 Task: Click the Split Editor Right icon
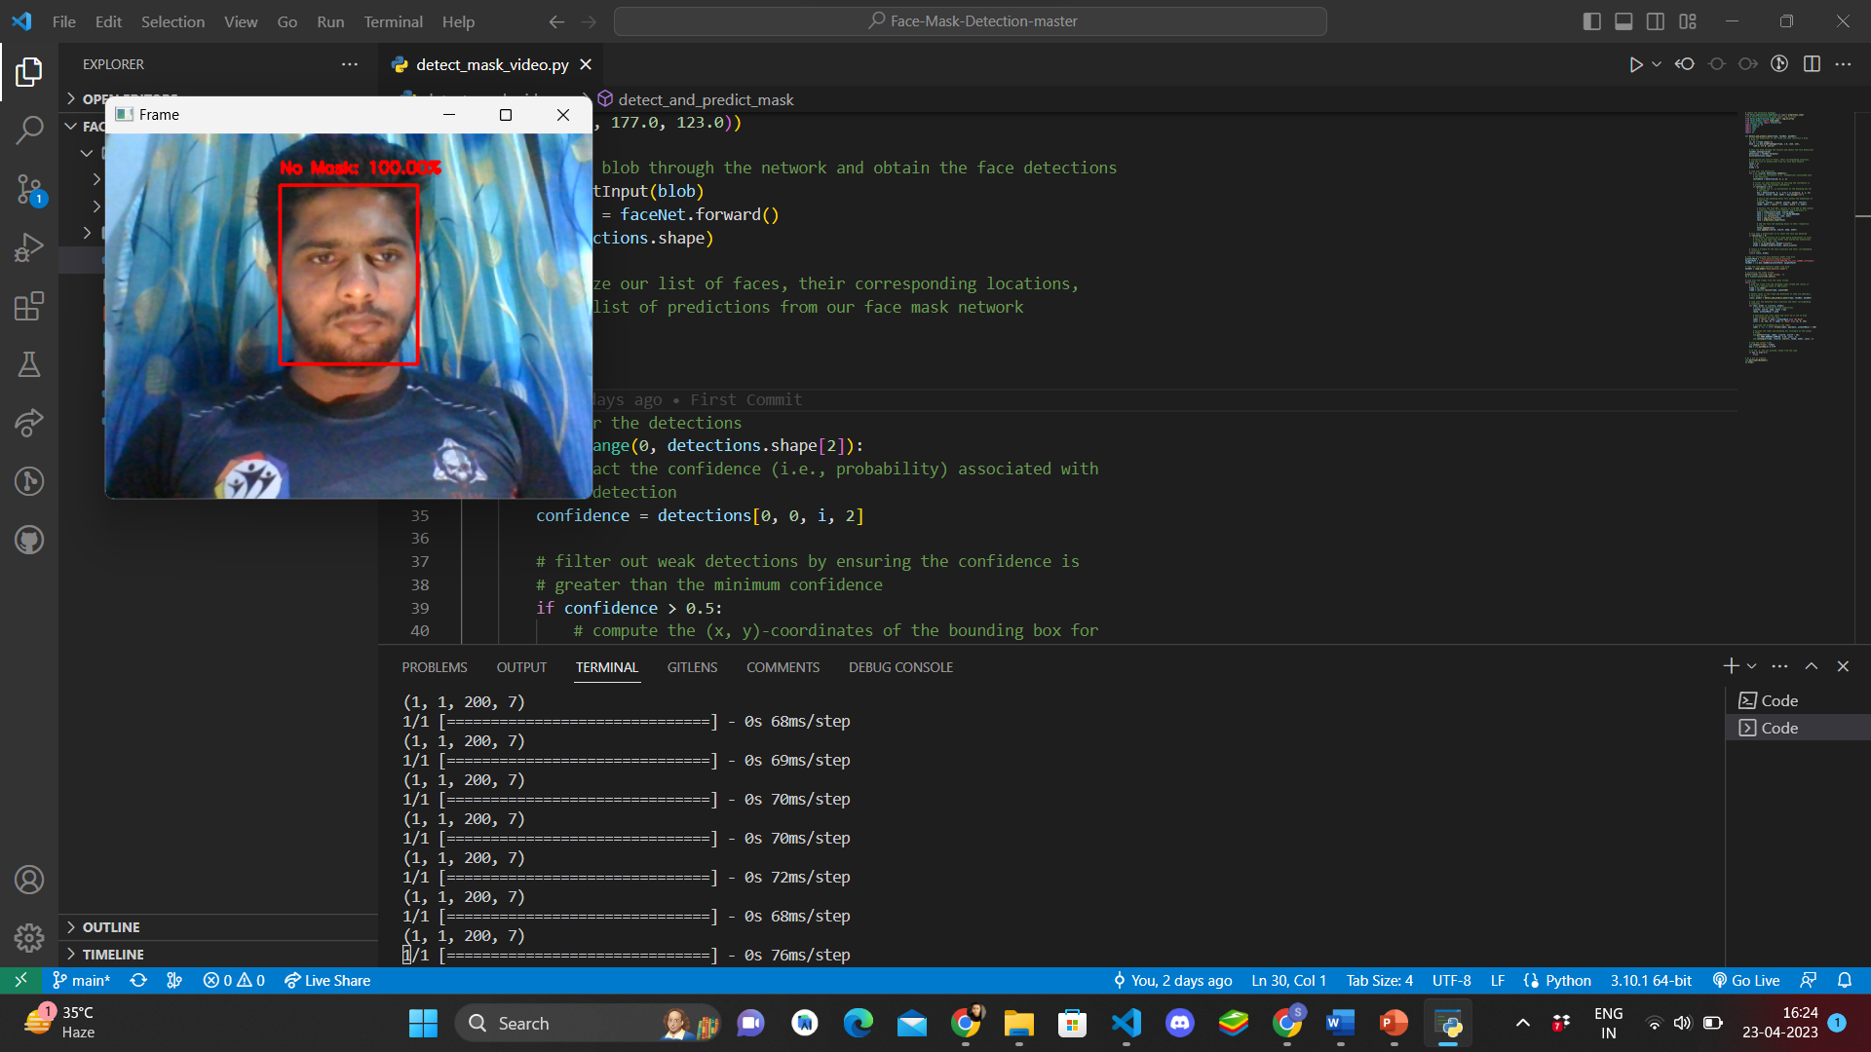(1812, 64)
